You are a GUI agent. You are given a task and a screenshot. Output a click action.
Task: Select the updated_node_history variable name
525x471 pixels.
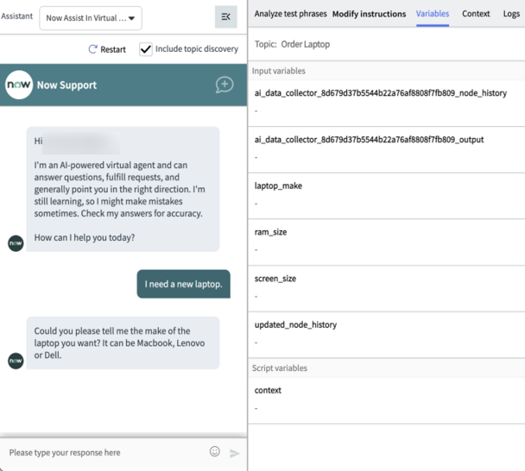[x=295, y=325]
